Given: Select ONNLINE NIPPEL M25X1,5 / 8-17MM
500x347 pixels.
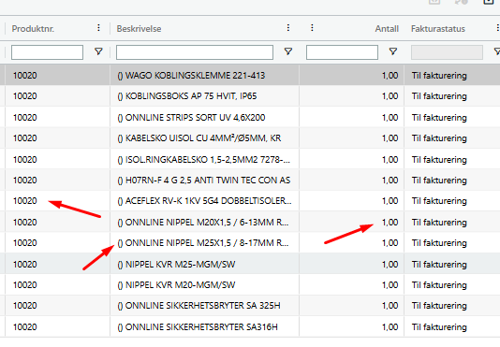Looking at the screenshot, I should click(x=203, y=243).
